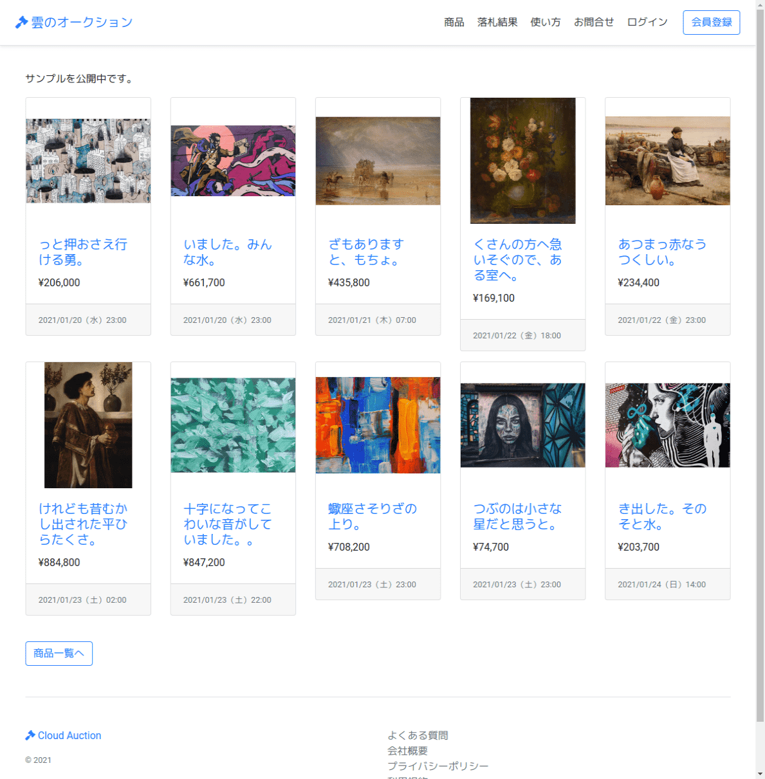This screenshot has width=765, height=779.
Task: Click the 2021/01/23（土）02:00 date
Action: click(x=82, y=600)
